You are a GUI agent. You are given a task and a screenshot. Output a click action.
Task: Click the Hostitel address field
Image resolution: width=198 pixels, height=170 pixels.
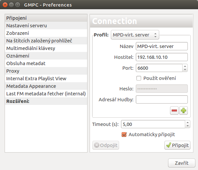pos(162,57)
